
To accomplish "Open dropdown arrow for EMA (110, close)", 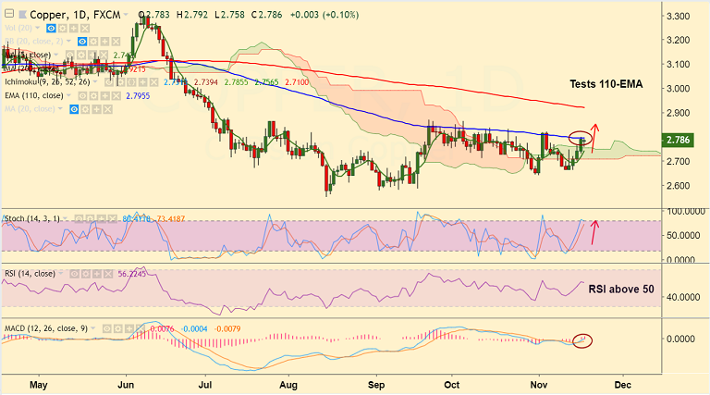I will tap(68, 95).
